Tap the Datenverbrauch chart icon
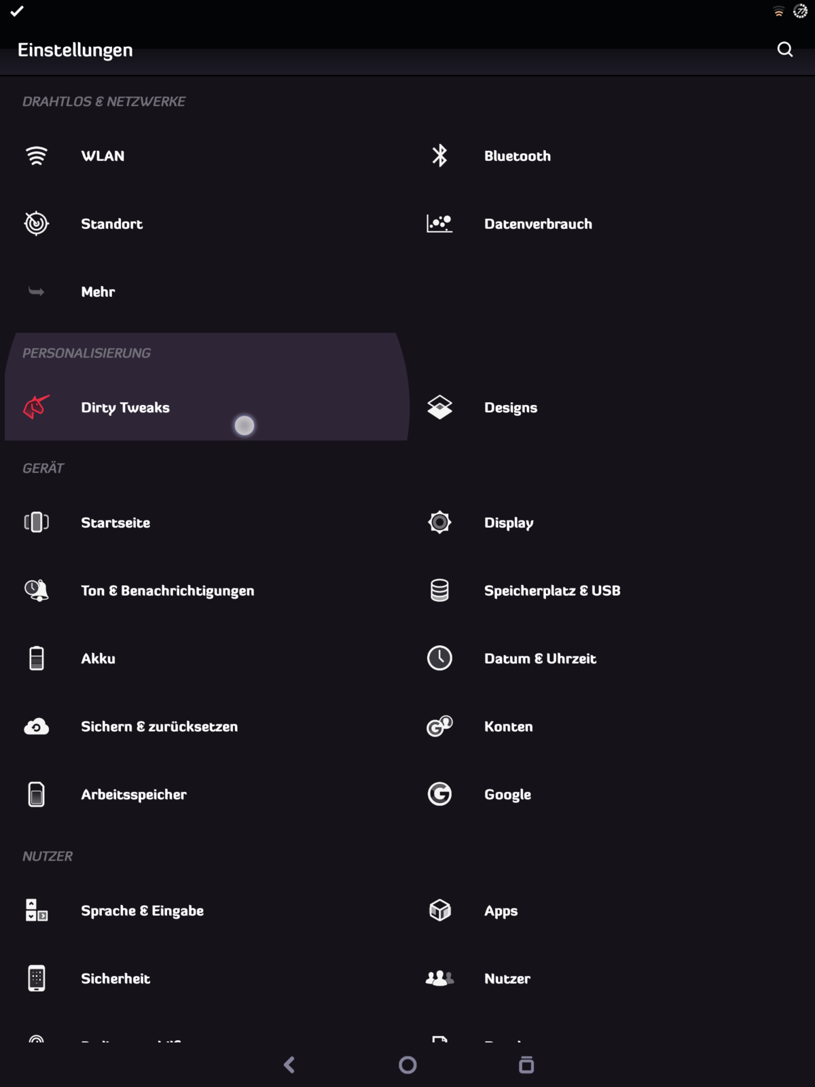This screenshot has height=1087, width=815. tap(439, 224)
